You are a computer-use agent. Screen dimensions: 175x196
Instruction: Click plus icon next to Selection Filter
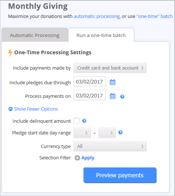pos(77,158)
